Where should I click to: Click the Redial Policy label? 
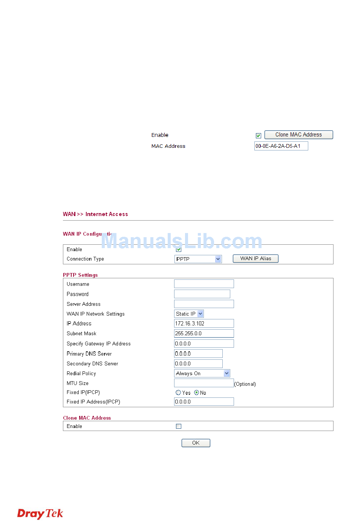[81, 373]
